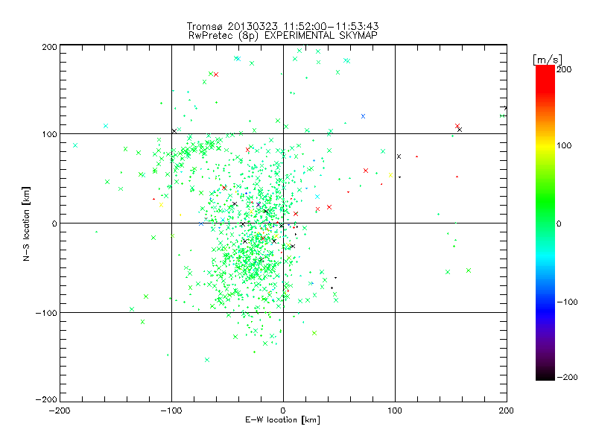The image size is (596, 447).
Task: Select the x-axis '200' tick label
Action: 507,410
